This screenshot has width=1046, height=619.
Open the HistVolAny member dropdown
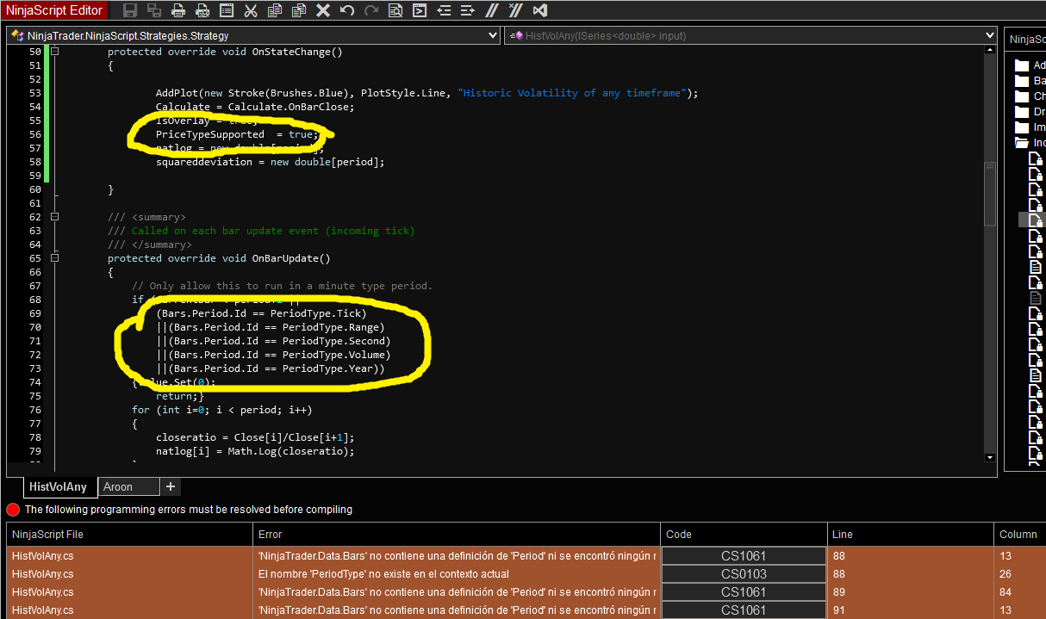pyautogui.click(x=989, y=36)
